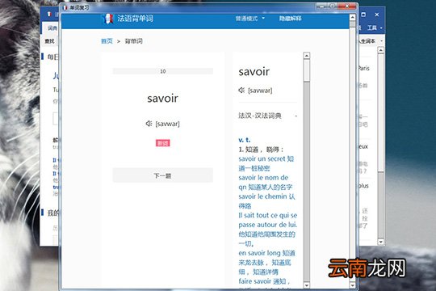This screenshot has height=291, width=436.
Task: Click the 法语背单词 header title
Action: [135, 19]
